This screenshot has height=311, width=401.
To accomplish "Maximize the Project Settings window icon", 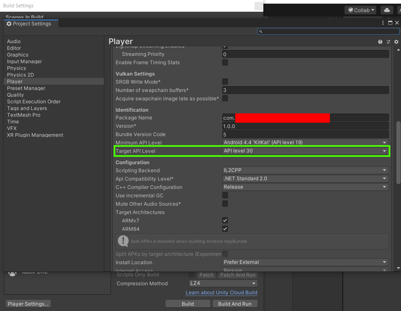I will [x=390, y=23].
